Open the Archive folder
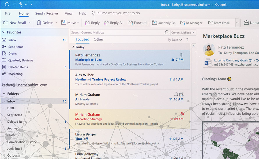259x159 pixels. 34,128
